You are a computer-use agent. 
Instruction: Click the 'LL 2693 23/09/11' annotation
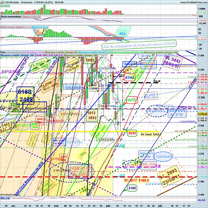point(170,176)
